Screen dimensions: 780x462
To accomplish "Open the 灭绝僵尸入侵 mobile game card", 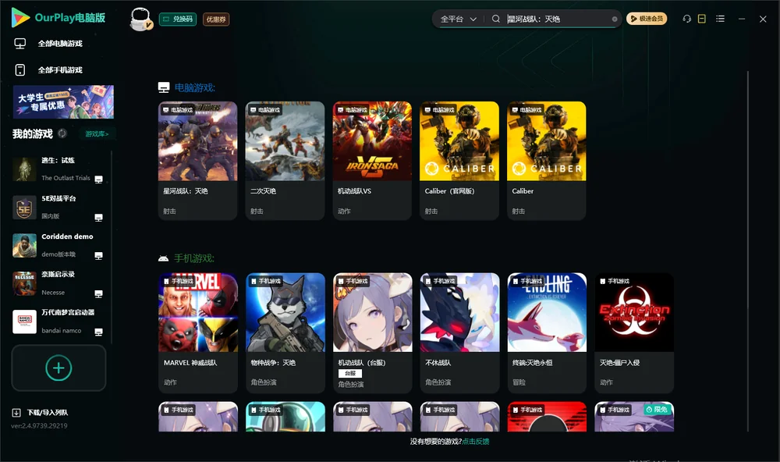I will pyautogui.click(x=634, y=333).
